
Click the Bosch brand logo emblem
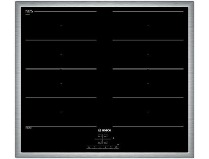[x=99, y=130]
